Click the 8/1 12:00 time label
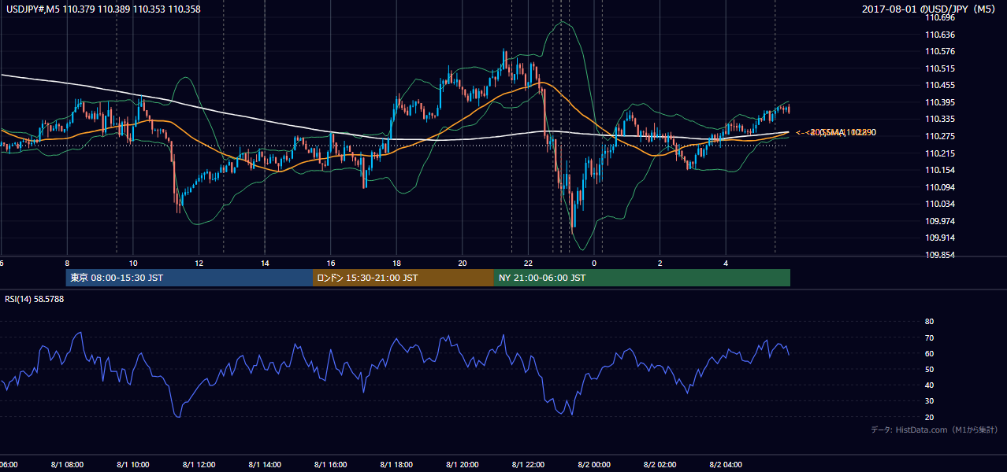 199,464
